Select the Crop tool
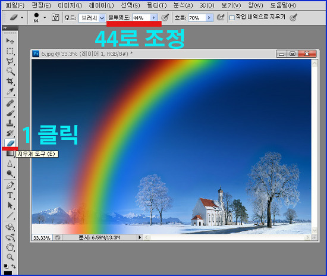Image resolution: width=327 pixels, height=276 pixels. pos(10,81)
